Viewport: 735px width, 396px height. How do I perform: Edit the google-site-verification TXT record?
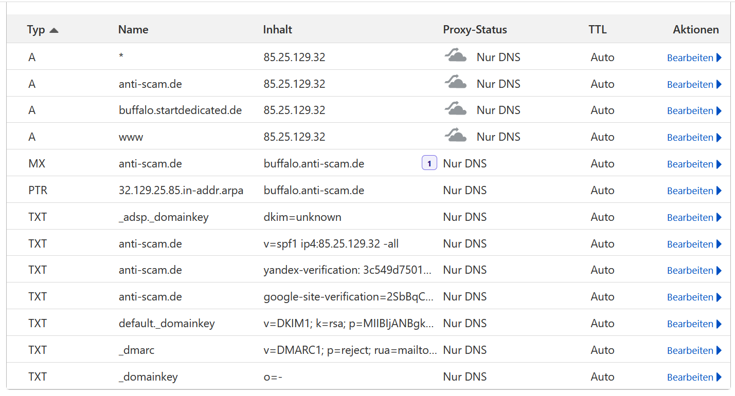click(x=690, y=297)
